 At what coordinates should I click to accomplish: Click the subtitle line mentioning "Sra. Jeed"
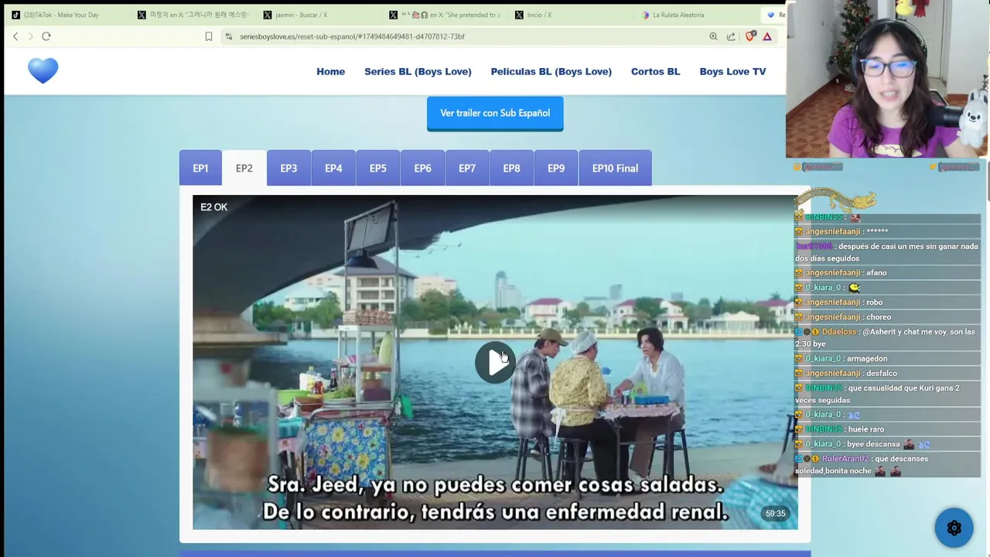pyautogui.click(x=495, y=485)
